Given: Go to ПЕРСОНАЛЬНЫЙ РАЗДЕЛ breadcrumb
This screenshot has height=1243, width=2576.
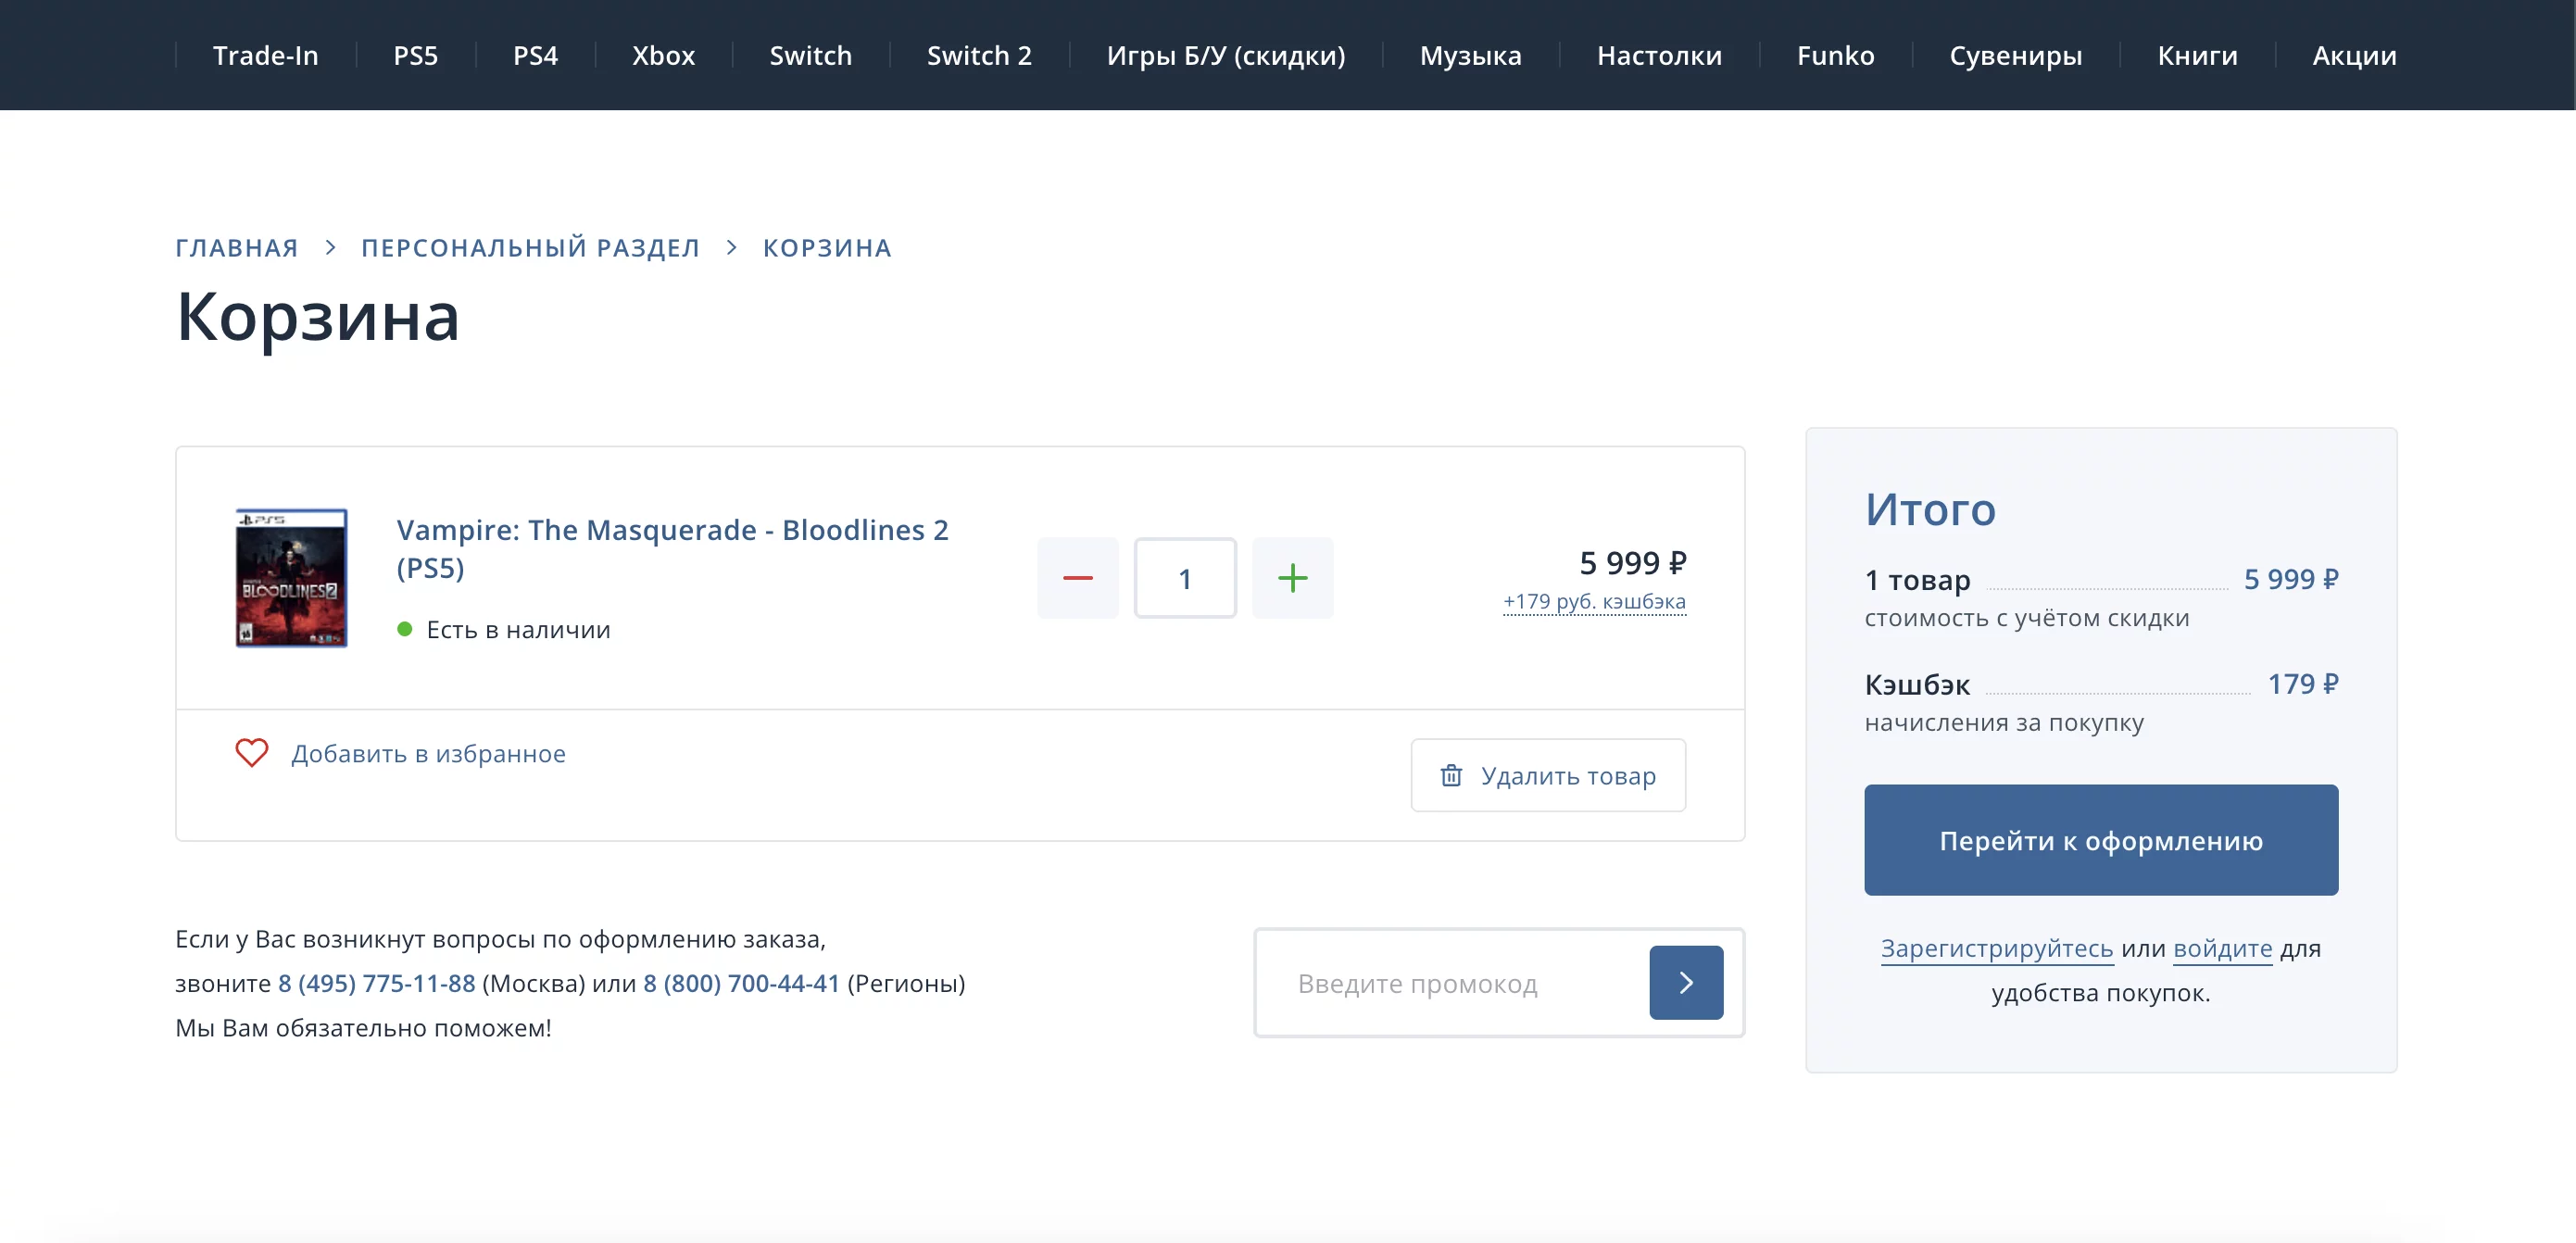Looking at the screenshot, I should coord(530,247).
